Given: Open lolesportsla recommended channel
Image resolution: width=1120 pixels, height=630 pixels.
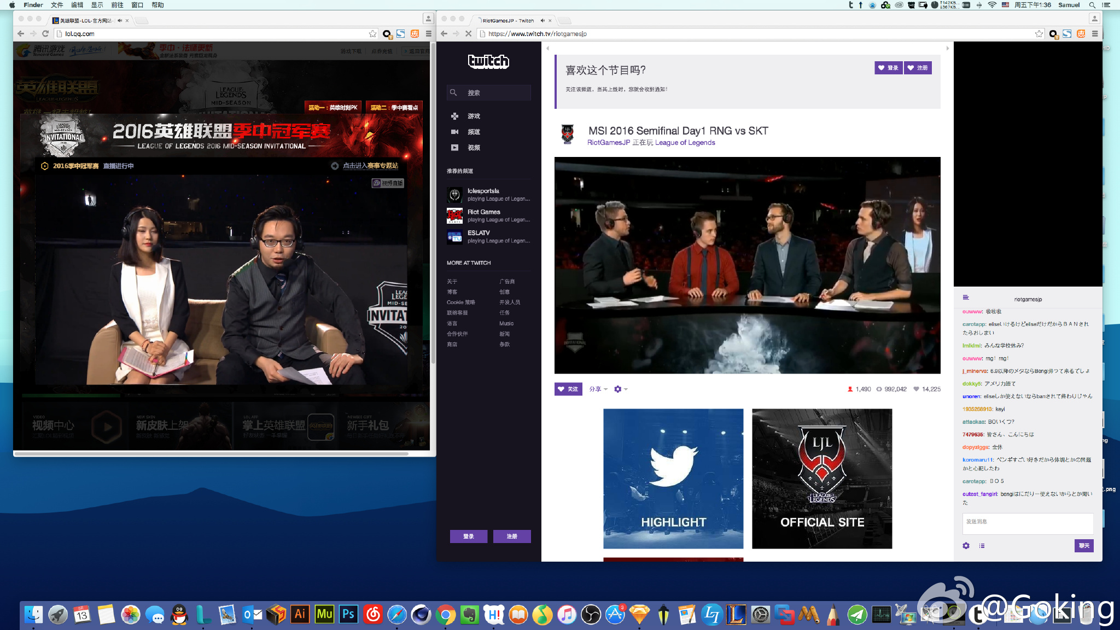Looking at the screenshot, I should pyautogui.click(x=489, y=195).
